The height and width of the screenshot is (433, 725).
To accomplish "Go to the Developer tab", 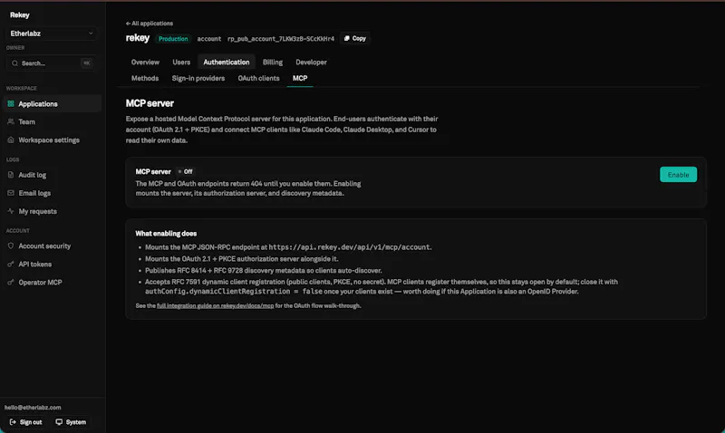I will 311,62.
